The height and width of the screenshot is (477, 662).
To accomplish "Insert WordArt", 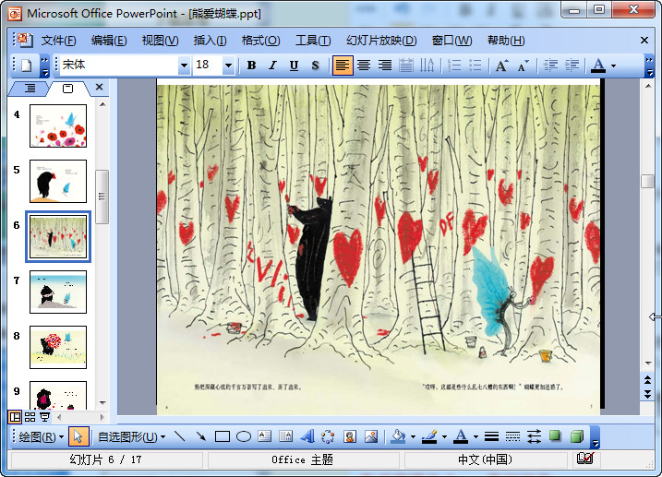I will pos(307,436).
